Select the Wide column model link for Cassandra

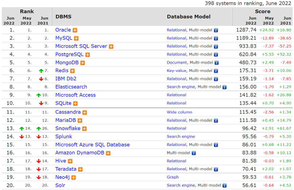point(179,112)
